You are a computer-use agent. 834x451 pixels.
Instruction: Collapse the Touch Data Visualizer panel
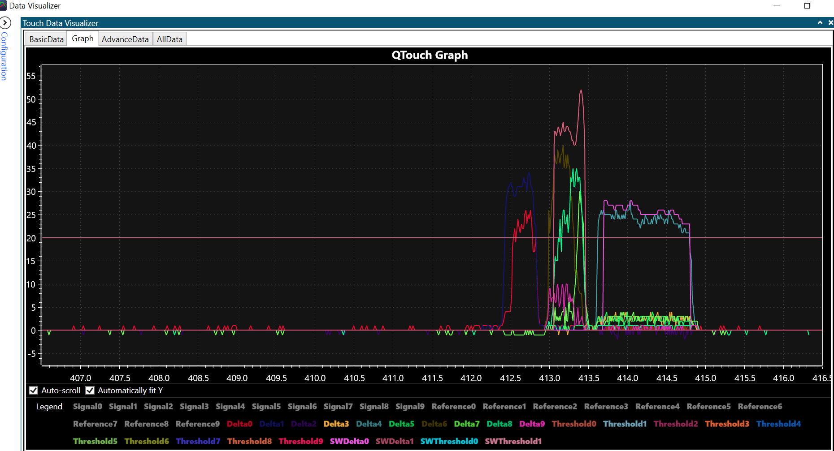pyautogui.click(x=820, y=22)
